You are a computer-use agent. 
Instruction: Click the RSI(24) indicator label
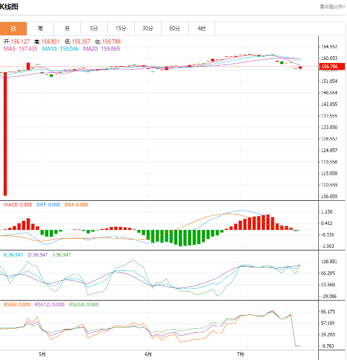click(x=84, y=305)
